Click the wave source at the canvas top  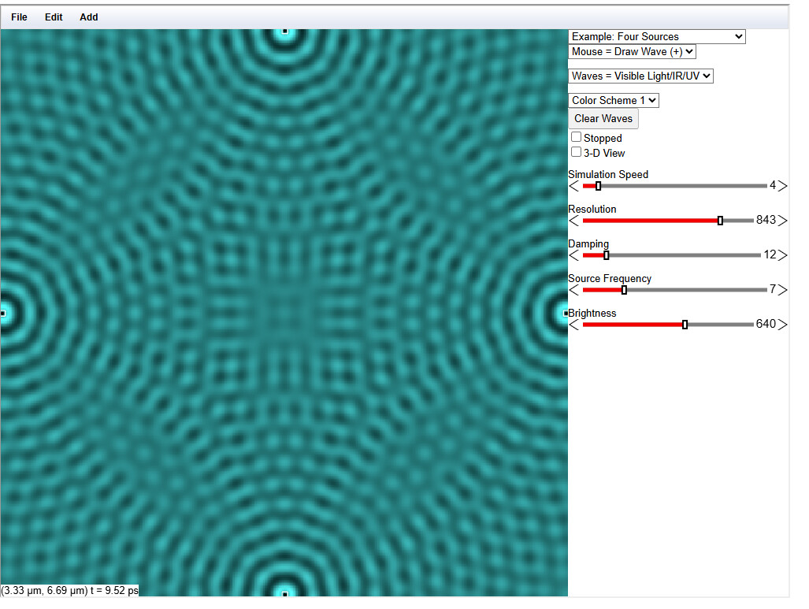(284, 31)
